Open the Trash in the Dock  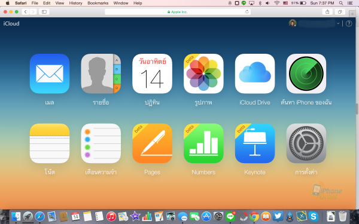coord(343,216)
